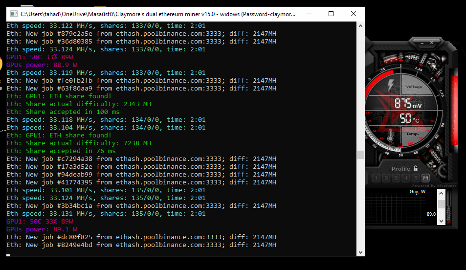Click 'Share accepted in 100 ms' line
This screenshot has width=466, height=270.
tap(63, 112)
